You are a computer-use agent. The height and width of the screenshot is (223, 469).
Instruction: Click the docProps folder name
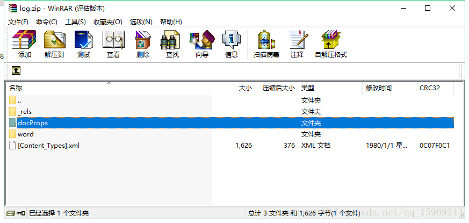(33, 123)
